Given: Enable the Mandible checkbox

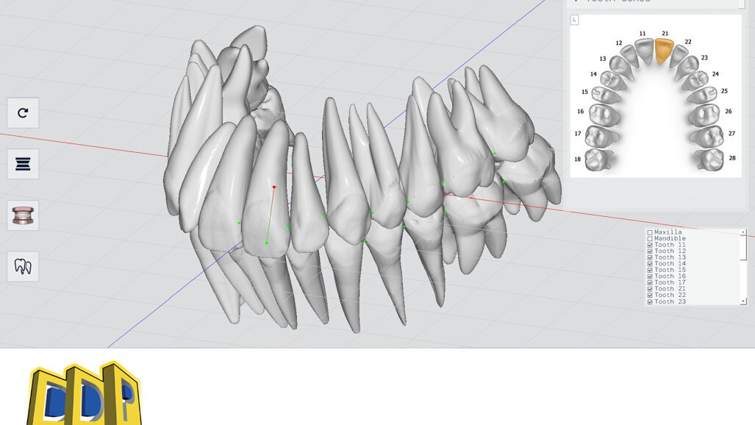Looking at the screenshot, I should click(650, 238).
